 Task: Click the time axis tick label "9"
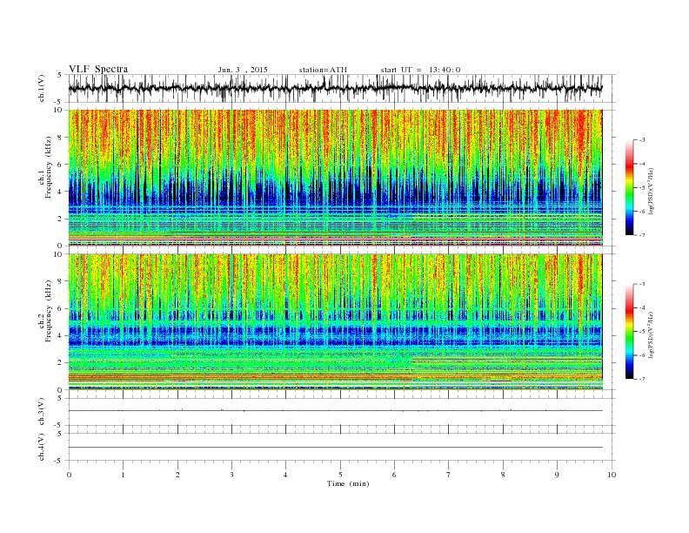(557, 475)
